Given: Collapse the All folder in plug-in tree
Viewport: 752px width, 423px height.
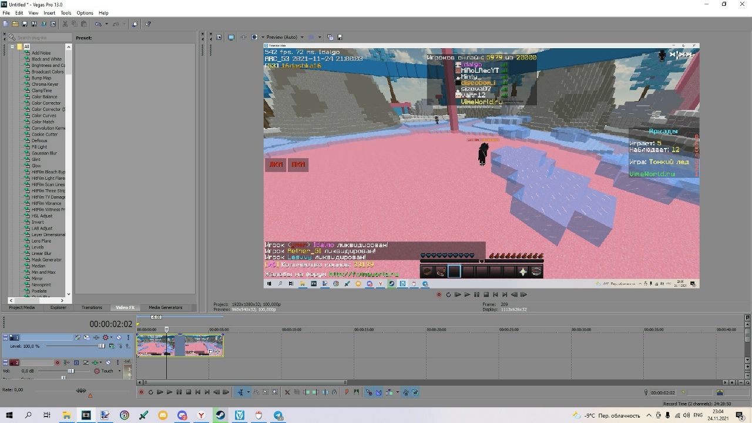Looking at the screenshot, I should click(12, 46).
